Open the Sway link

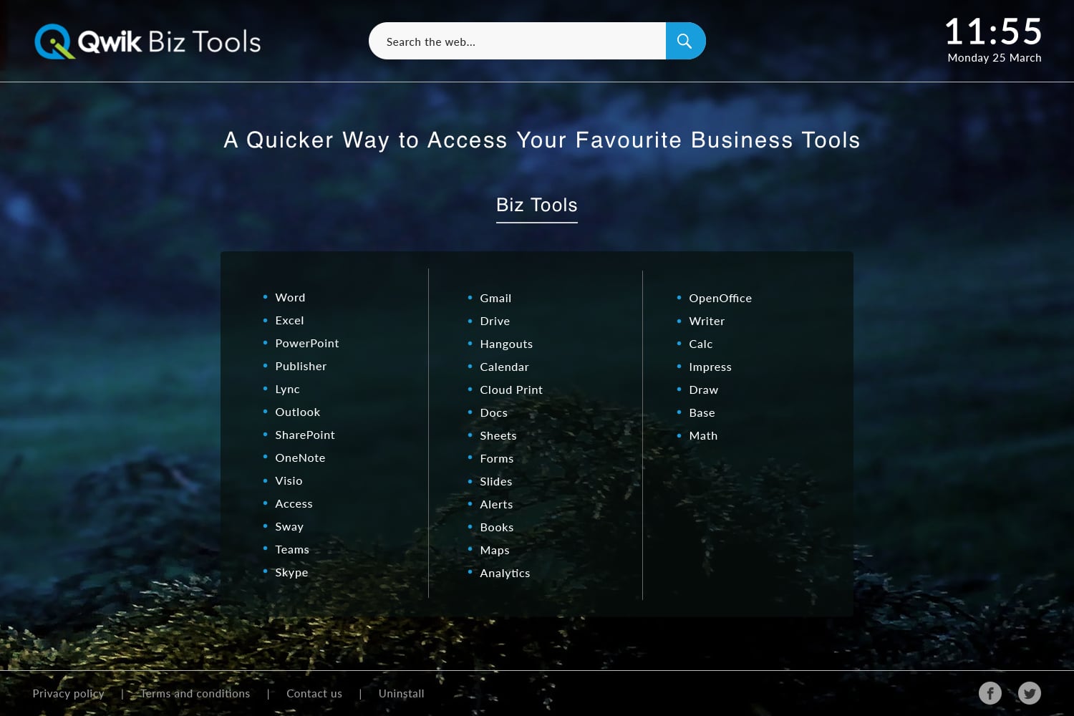click(x=289, y=526)
